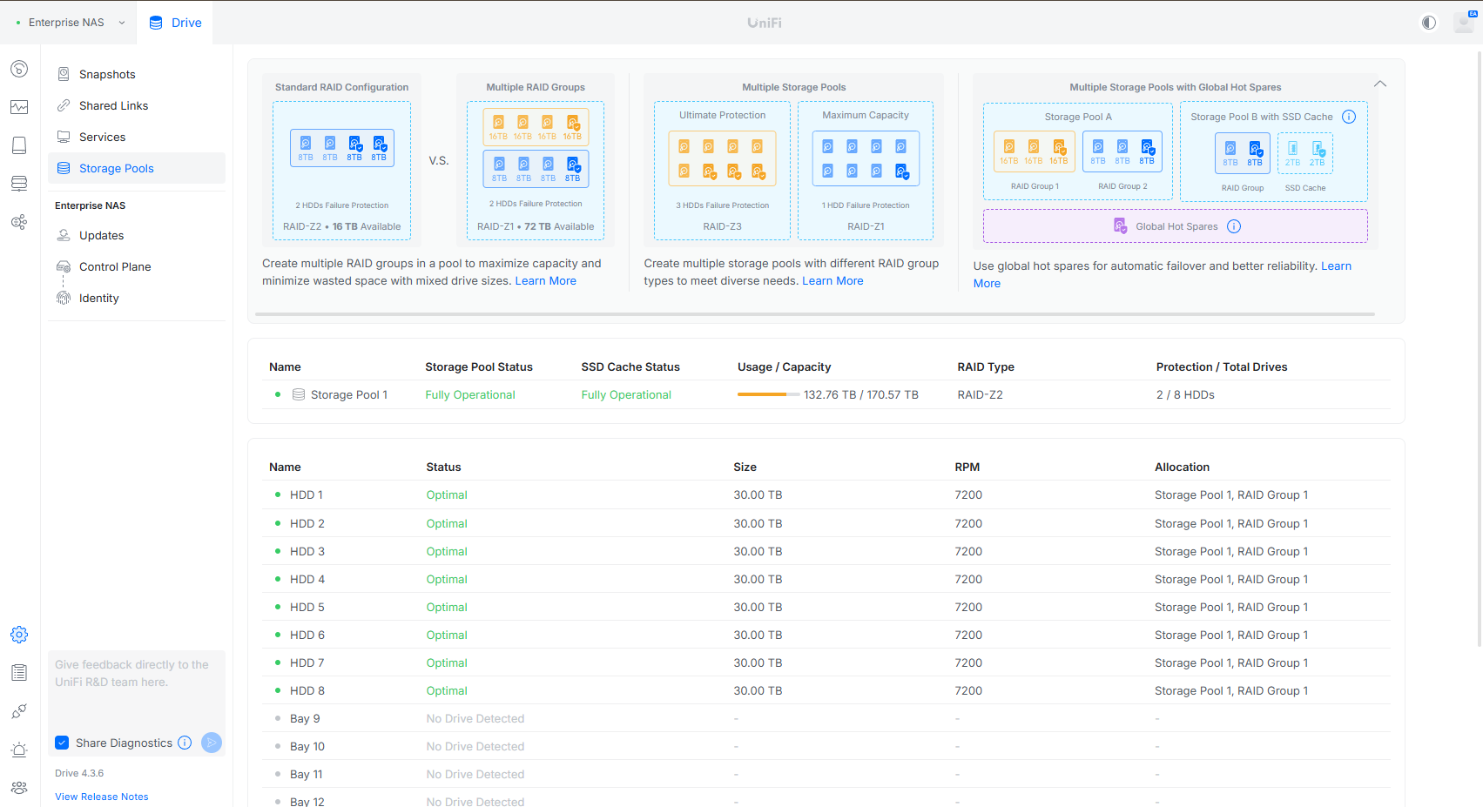The width and height of the screenshot is (1483, 807).
Task: Open the storage drives icon in left rail
Action: (x=19, y=184)
